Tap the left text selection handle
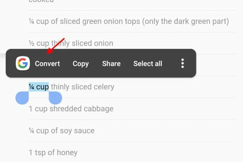 [22, 98]
